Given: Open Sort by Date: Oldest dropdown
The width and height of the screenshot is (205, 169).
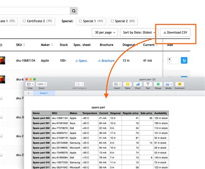Looking at the screenshot, I should [x=139, y=32].
